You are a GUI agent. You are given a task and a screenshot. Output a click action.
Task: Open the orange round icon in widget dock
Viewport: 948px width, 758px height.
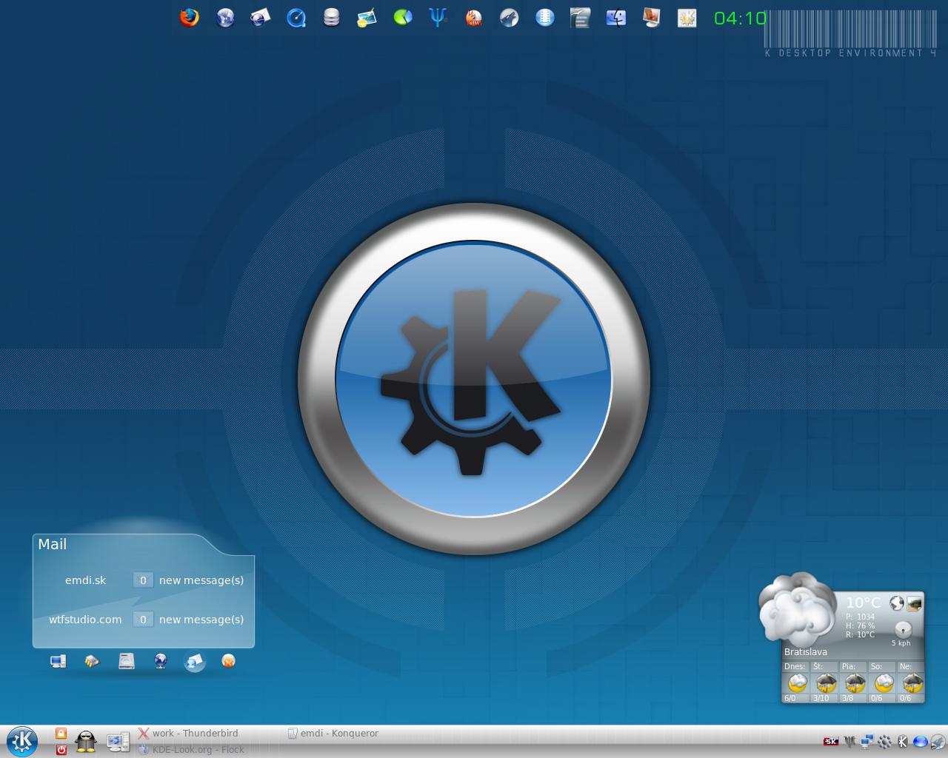(x=228, y=661)
